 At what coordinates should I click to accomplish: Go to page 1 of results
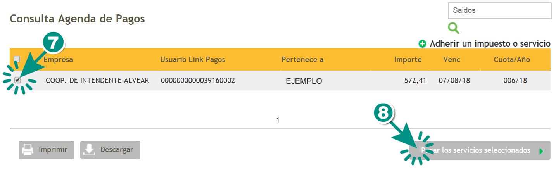tap(278, 120)
